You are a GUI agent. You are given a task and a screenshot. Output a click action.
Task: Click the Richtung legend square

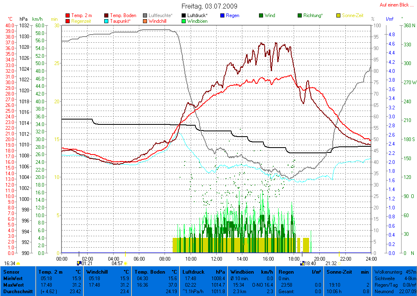click(x=300, y=15)
